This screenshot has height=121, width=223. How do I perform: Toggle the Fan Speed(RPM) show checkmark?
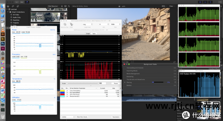point(67,92)
